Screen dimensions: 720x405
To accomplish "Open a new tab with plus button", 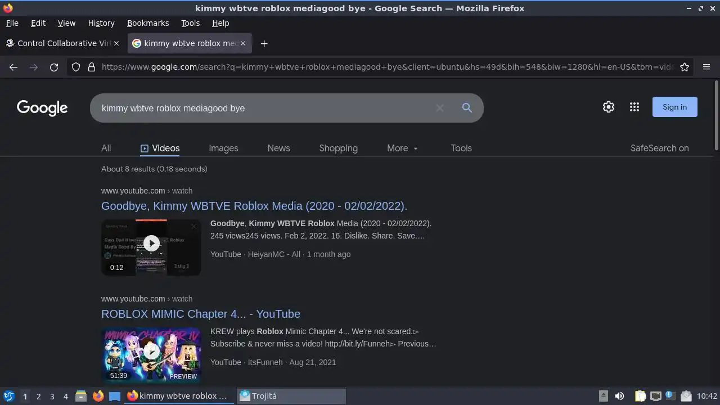I will pyautogui.click(x=264, y=43).
